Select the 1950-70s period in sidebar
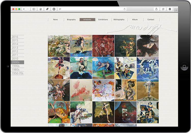 coord(17,73)
